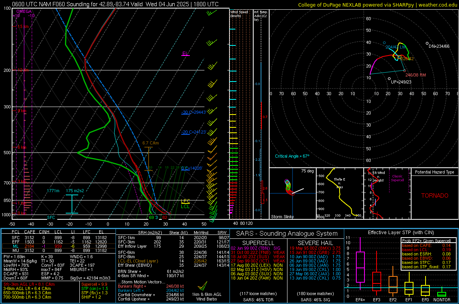This screenshot has height=304, width=459.
Task: Select the green LCL marker label
Action: coord(185,207)
